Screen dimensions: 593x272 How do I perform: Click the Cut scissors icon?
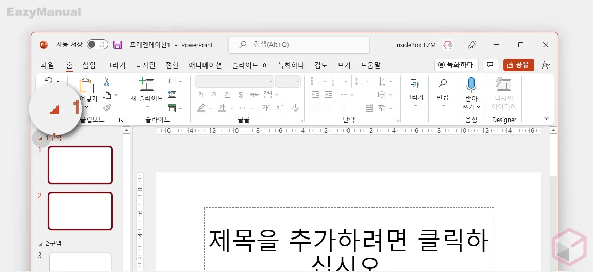pyautogui.click(x=107, y=81)
